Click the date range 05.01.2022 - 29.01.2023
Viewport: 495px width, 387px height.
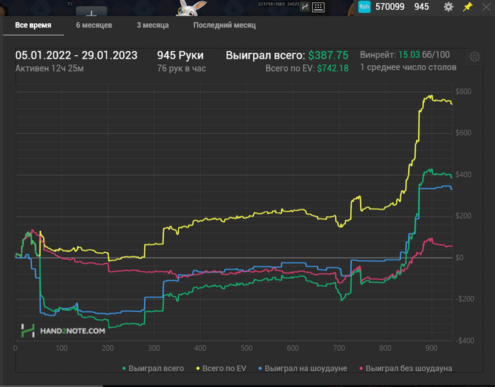pyautogui.click(x=76, y=56)
